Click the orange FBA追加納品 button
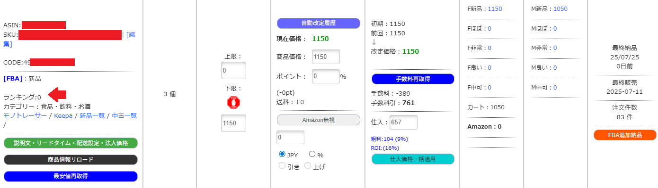The width and height of the screenshot is (658, 188). click(x=625, y=135)
